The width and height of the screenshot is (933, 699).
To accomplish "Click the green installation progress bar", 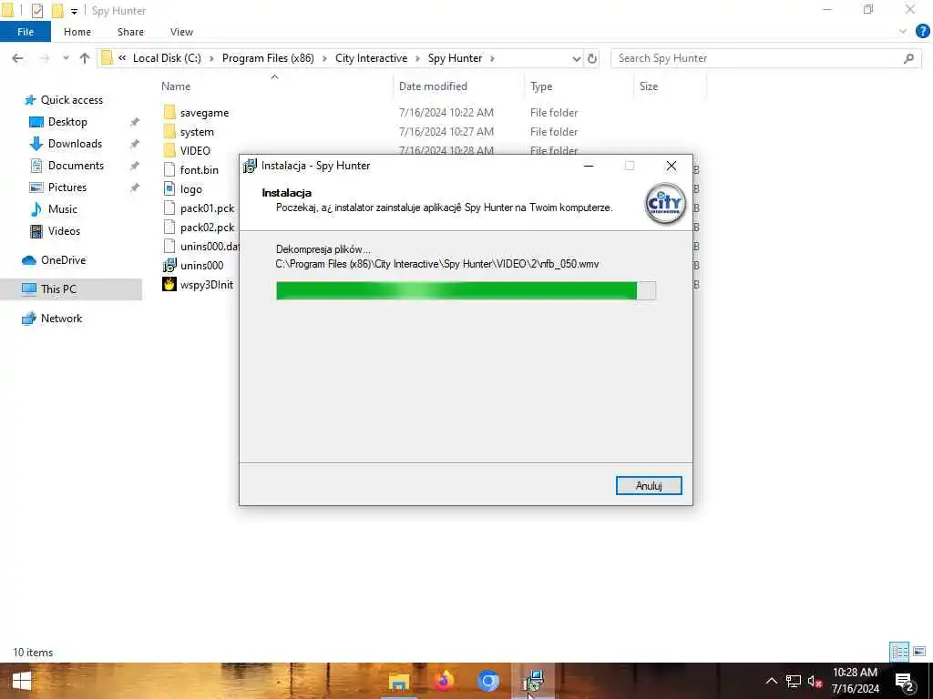I will [466, 290].
